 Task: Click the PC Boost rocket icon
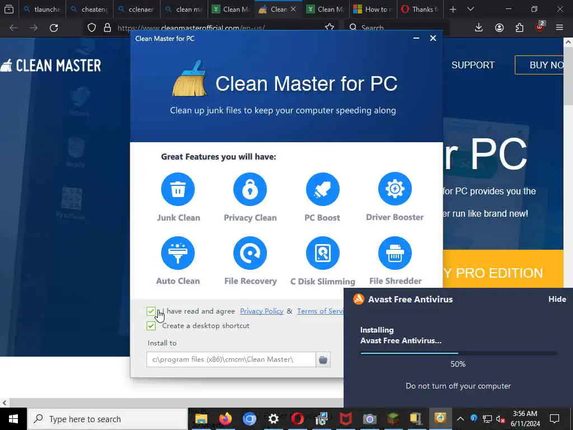pos(322,189)
